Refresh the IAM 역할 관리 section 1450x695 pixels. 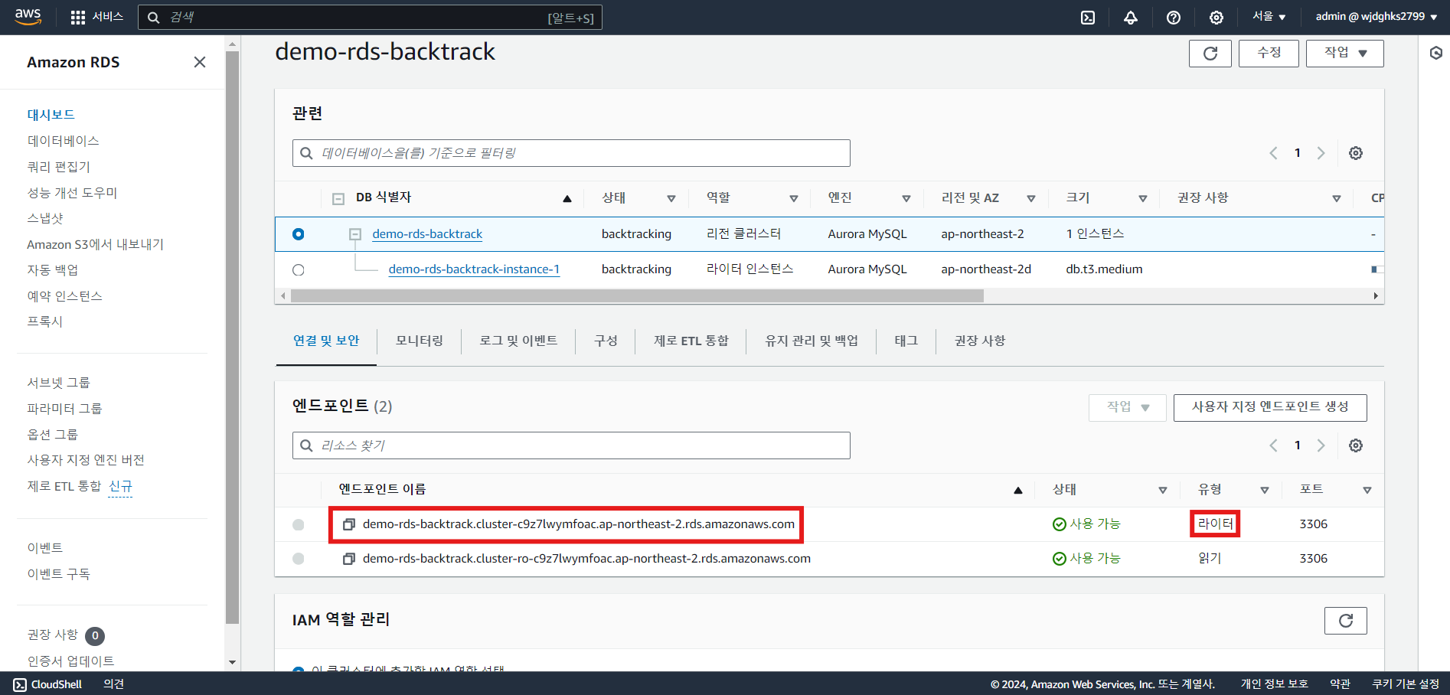(x=1346, y=621)
